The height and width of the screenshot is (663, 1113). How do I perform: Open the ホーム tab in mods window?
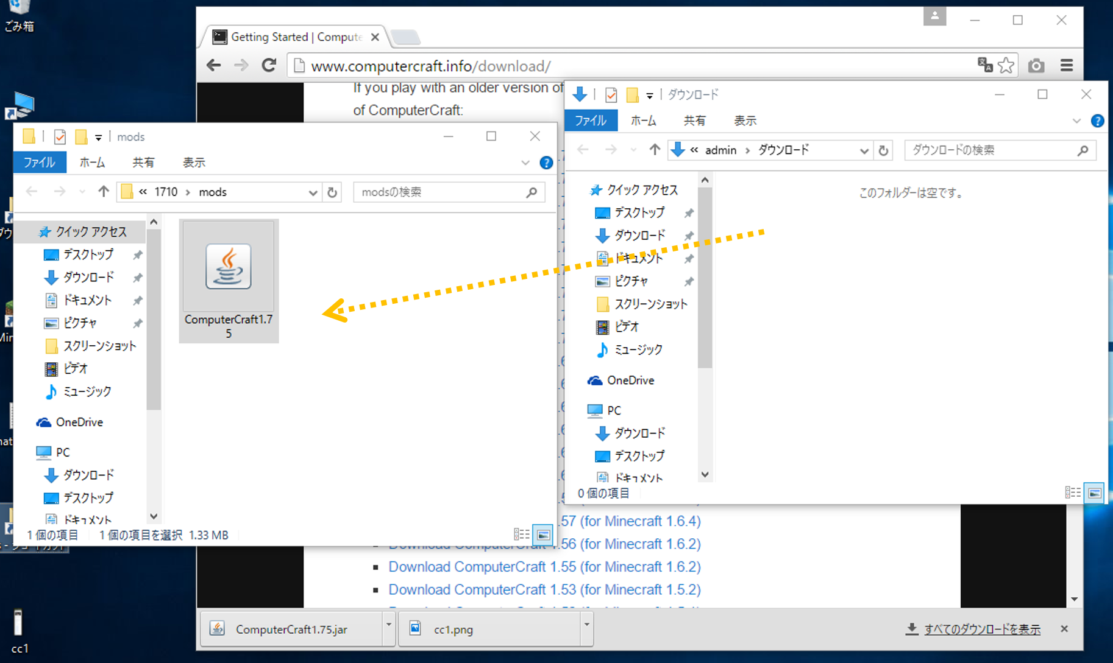click(92, 163)
